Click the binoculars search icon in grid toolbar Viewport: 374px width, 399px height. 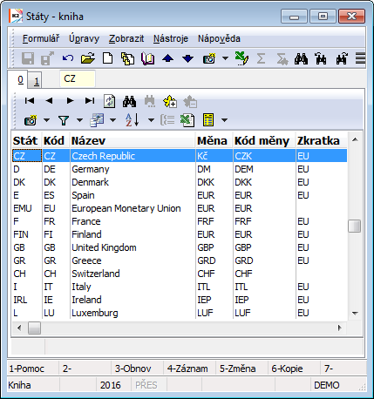pos(129,101)
